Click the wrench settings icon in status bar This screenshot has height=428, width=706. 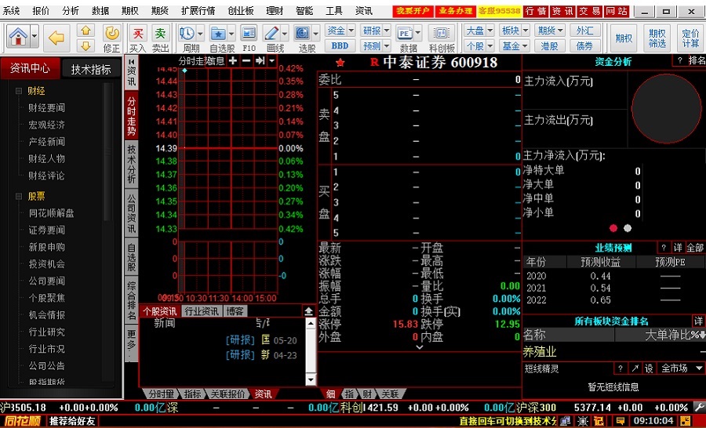tap(698, 407)
